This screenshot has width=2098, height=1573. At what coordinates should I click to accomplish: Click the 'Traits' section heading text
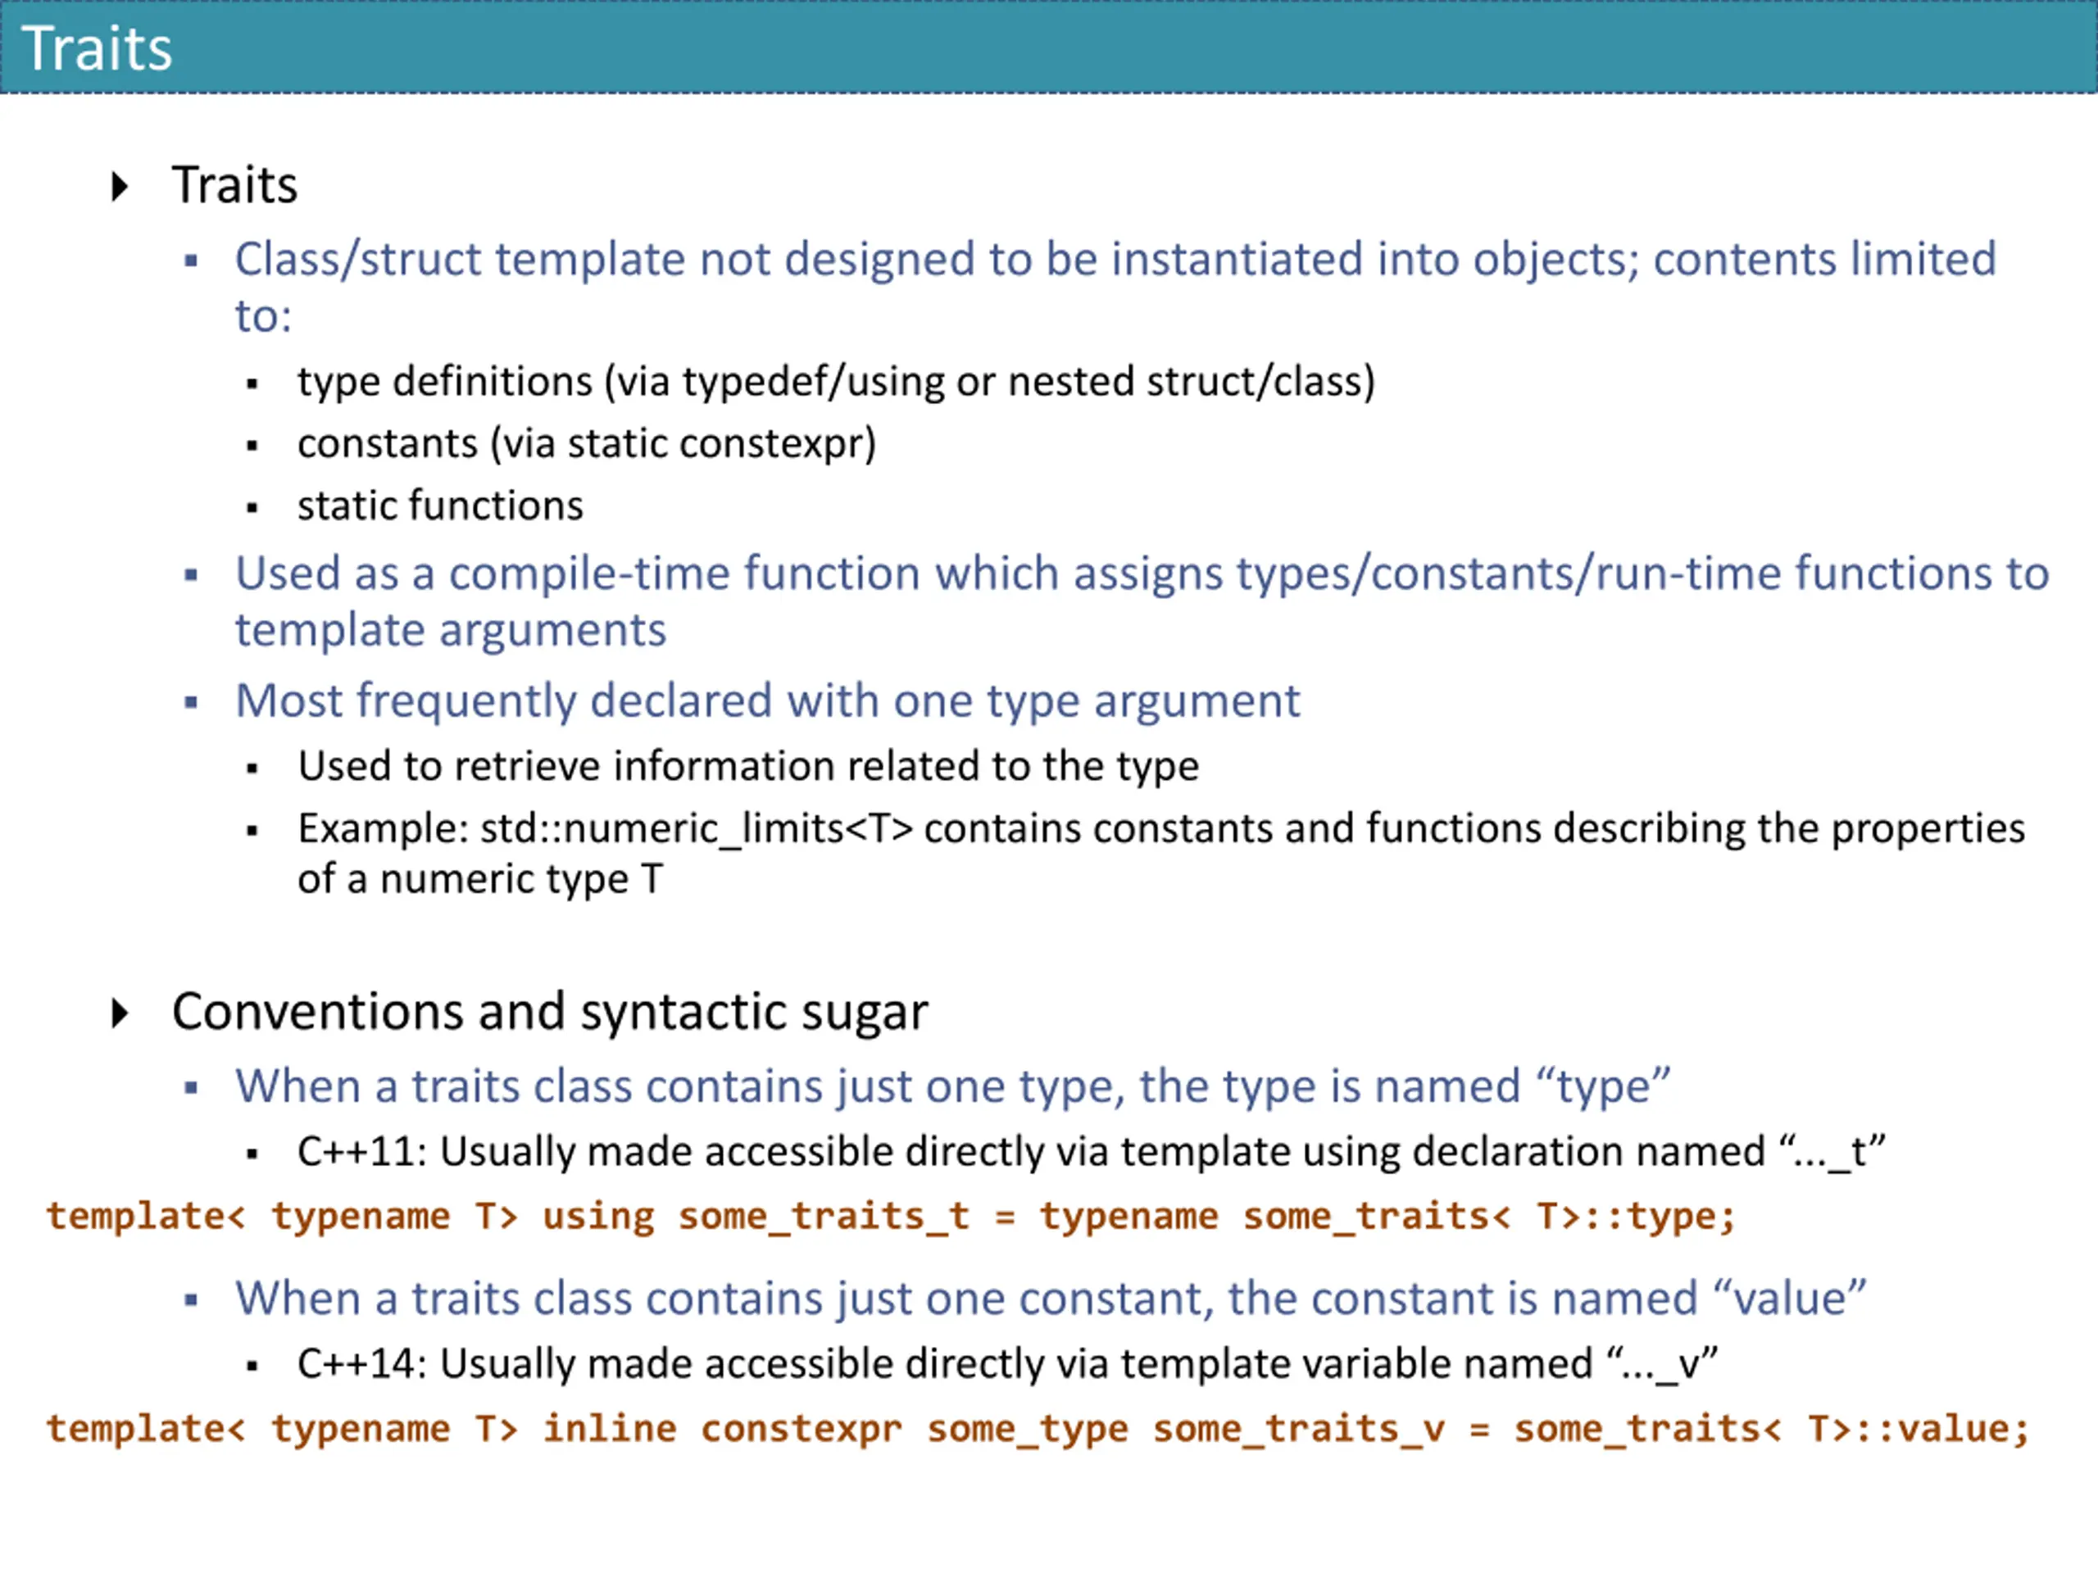(234, 185)
